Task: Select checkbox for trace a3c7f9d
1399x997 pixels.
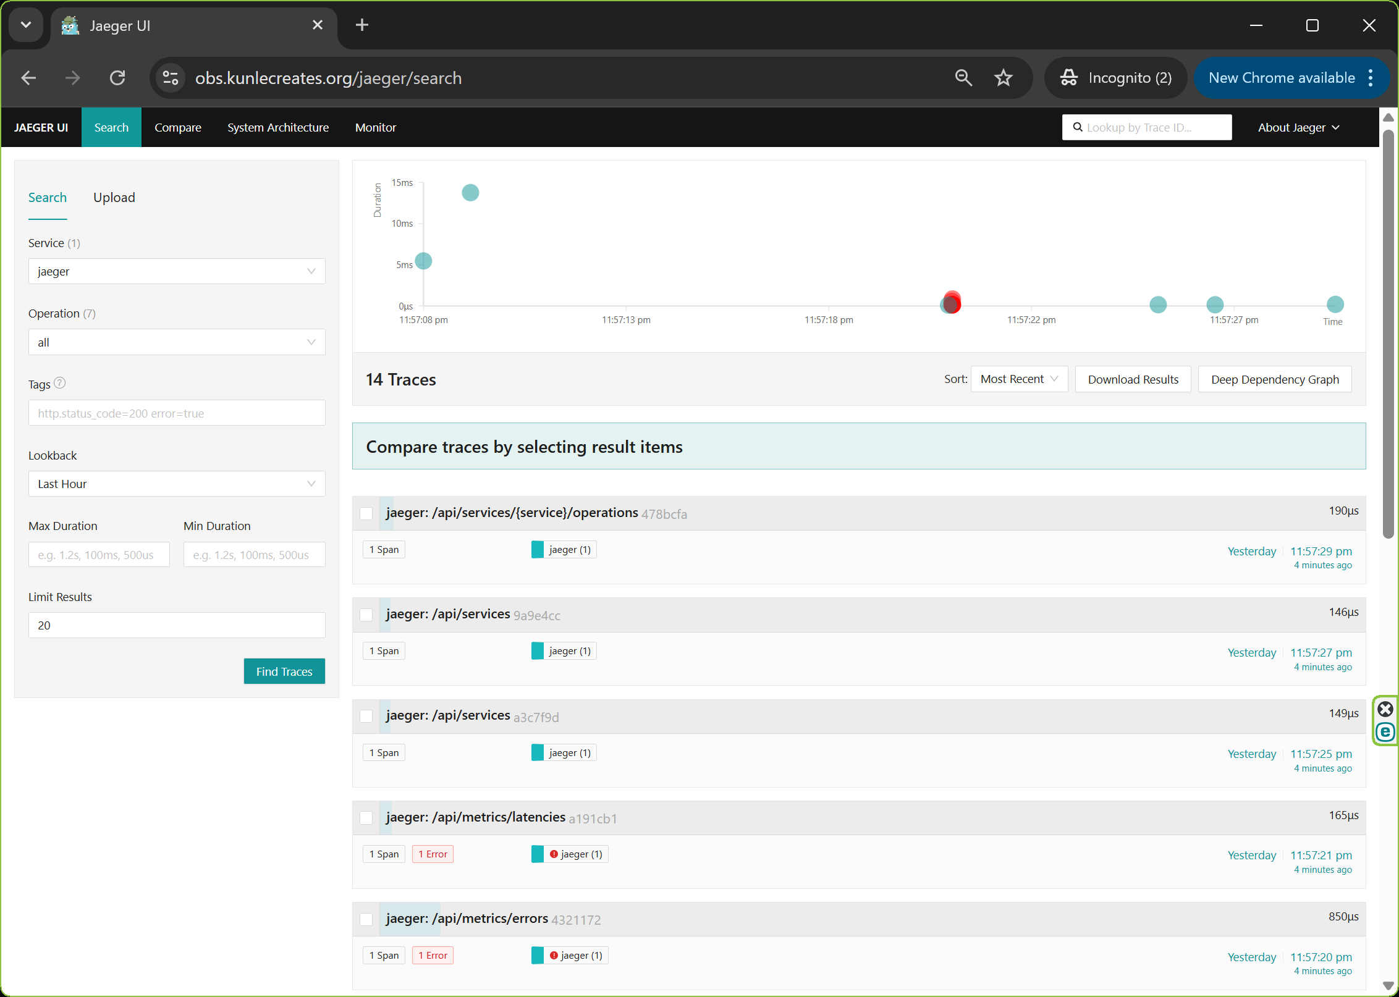Action: pos(366,716)
